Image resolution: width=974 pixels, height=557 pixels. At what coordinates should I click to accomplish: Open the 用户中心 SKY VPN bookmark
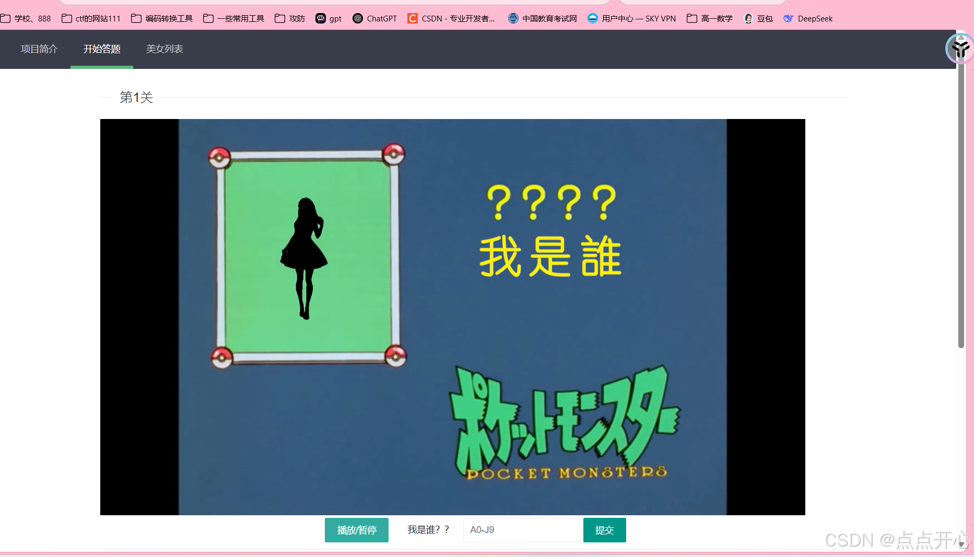click(x=631, y=18)
